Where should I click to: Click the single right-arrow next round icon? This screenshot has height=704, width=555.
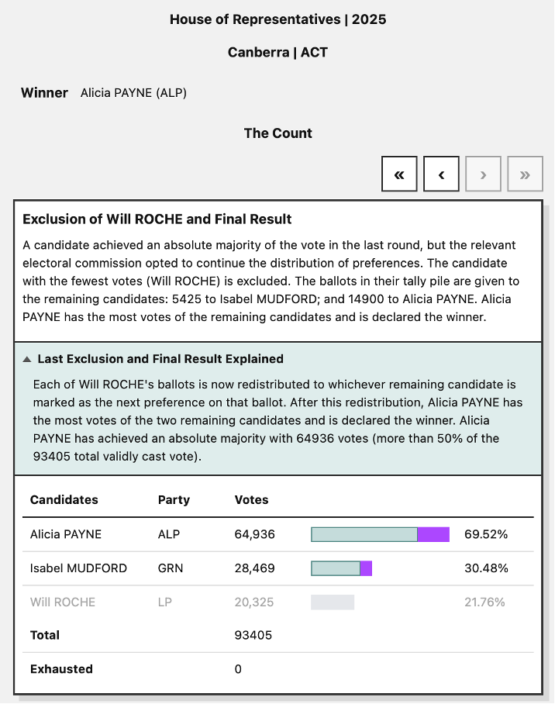tap(483, 174)
